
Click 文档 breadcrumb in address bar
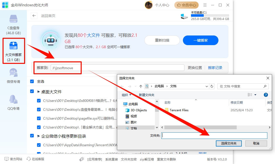tap(173, 86)
